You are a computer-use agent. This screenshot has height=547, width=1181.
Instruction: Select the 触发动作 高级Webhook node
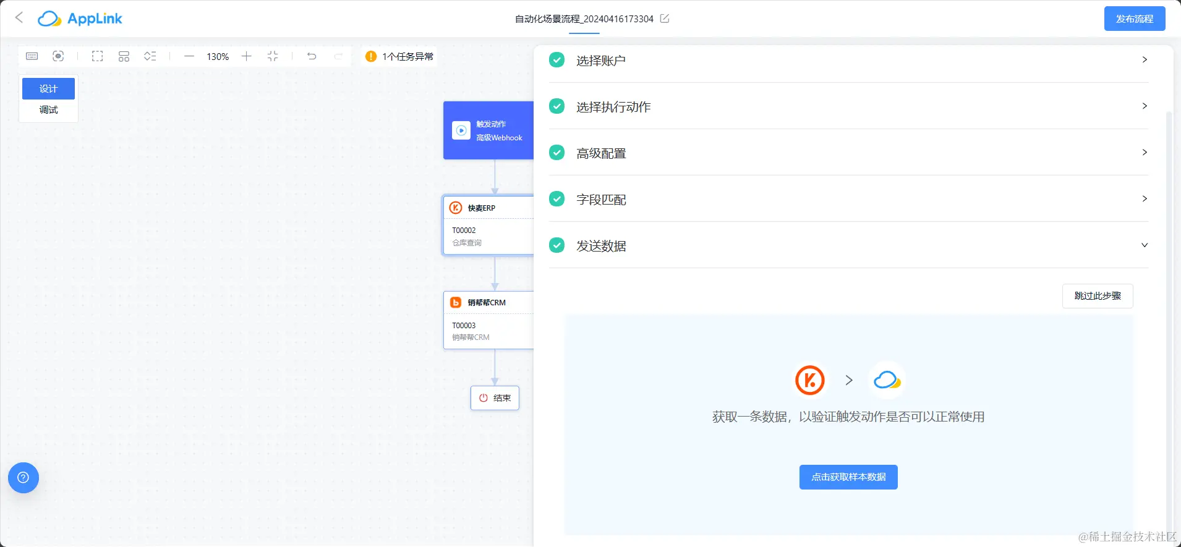[488, 130]
